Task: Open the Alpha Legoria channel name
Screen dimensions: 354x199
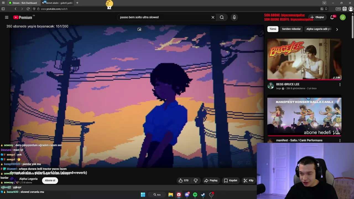Action: pos(28,179)
